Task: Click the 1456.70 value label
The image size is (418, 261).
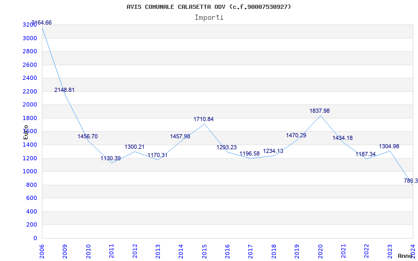Action: (88, 136)
